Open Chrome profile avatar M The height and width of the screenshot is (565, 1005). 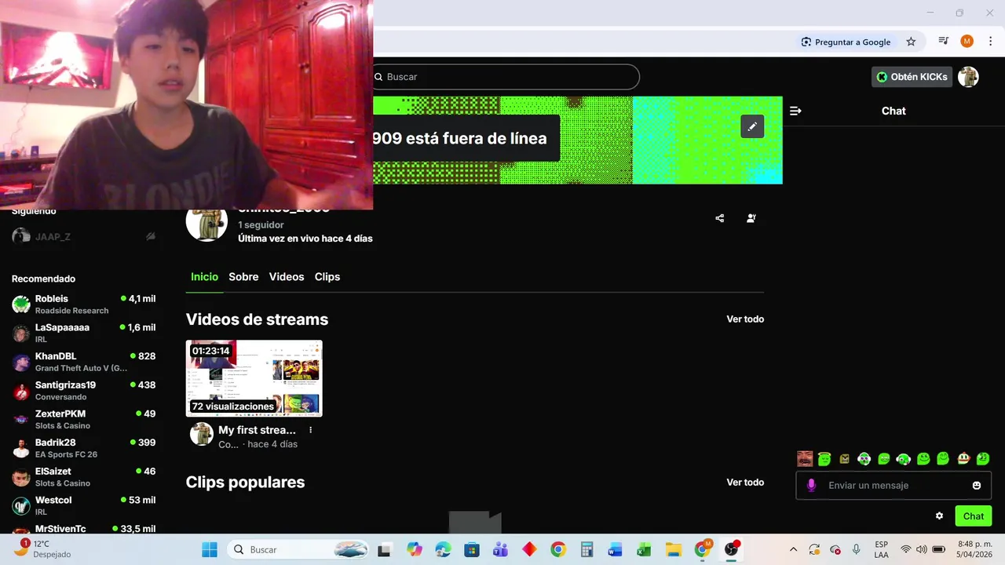(x=967, y=42)
